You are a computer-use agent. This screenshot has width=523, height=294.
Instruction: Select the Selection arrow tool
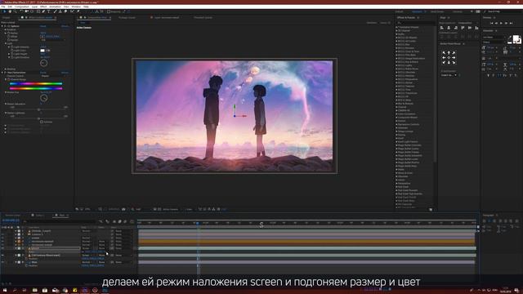point(5,11)
